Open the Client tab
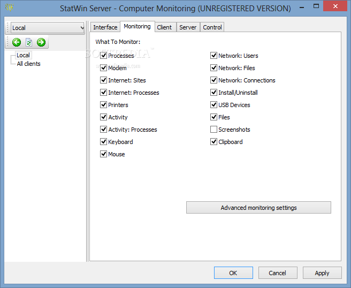The image size is (351, 288). click(164, 27)
